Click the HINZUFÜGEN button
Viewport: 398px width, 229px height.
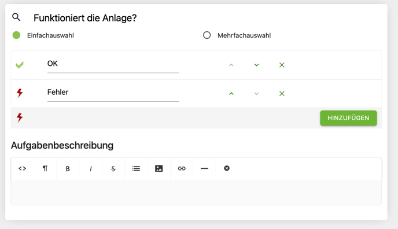click(348, 118)
